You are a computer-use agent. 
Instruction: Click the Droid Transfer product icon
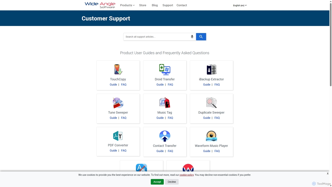[x=165, y=70]
